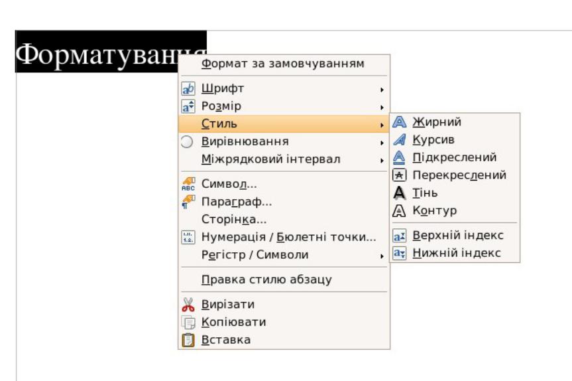Screen dimensions: 572x381
Task: Expand the Стиль submenu arrow
Action: coord(382,125)
